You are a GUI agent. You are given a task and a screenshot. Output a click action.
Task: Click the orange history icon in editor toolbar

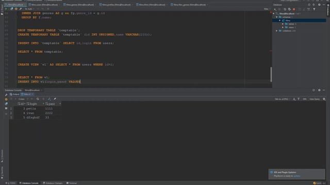click(16, 9)
